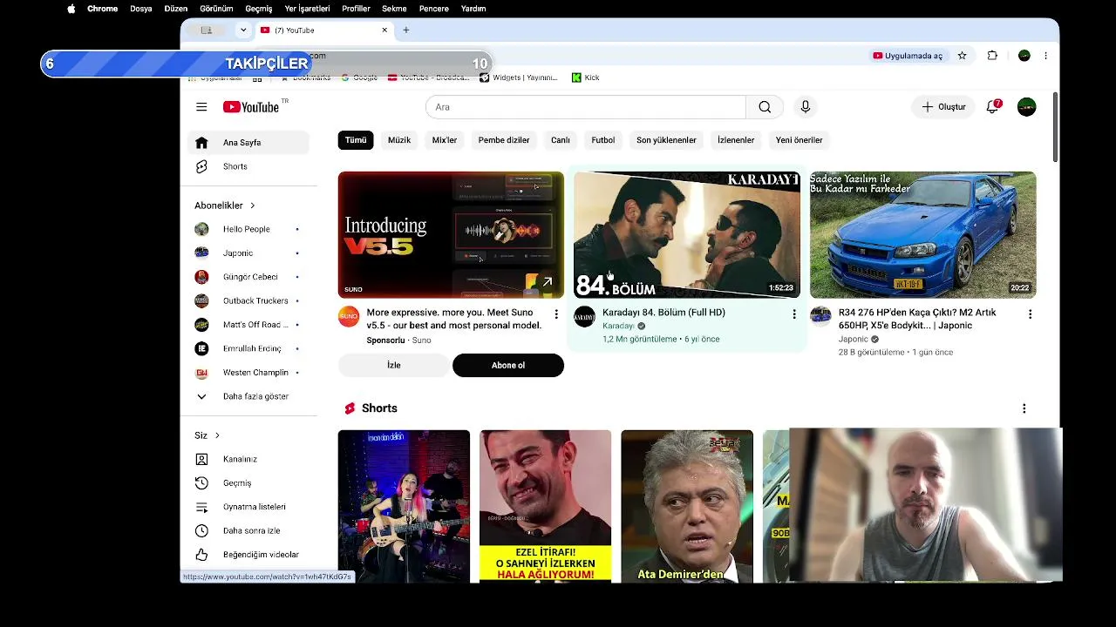Open the Kick bookmark
The image size is (1116, 627).
point(585,78)
